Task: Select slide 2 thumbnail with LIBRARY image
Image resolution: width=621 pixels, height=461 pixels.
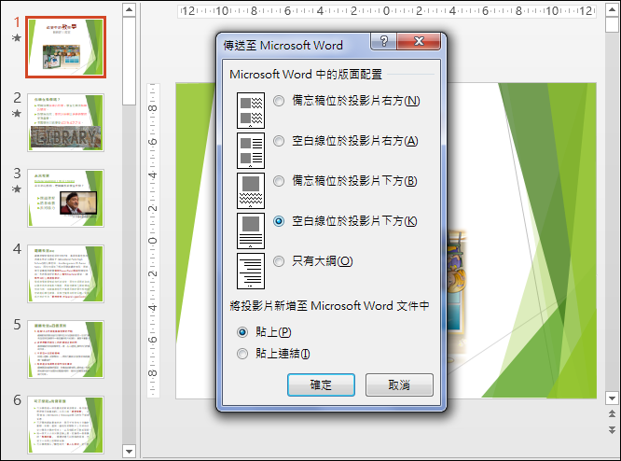Action: click(x=66, y=122)
